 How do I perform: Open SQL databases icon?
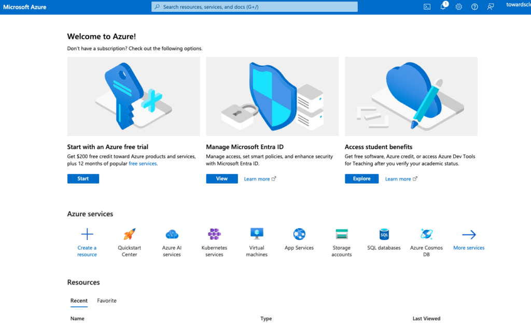(x=384, y=234)
